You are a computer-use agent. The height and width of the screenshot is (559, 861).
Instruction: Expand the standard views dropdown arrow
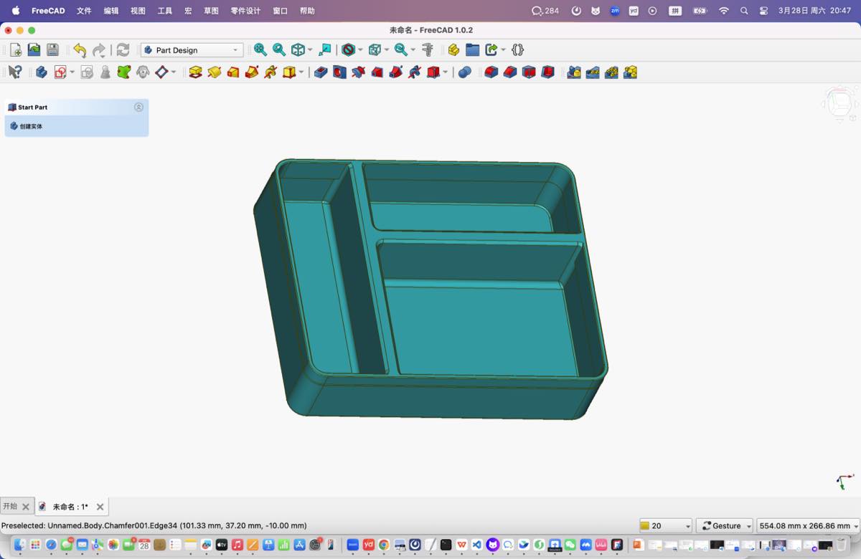point(310,50)
